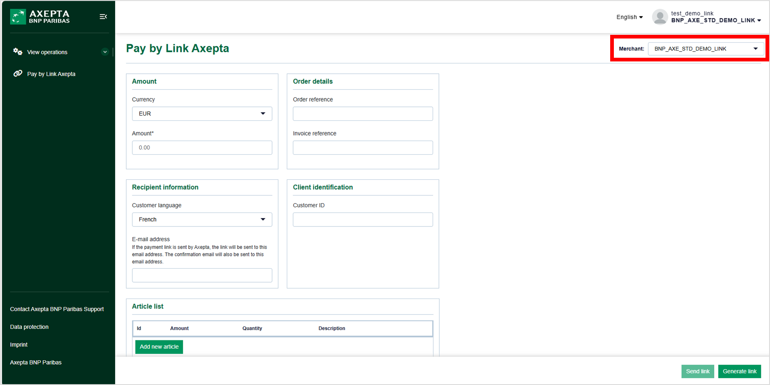Click the user avatar icon
Viewport: 770px width, 385px height.
pos(659,17)
